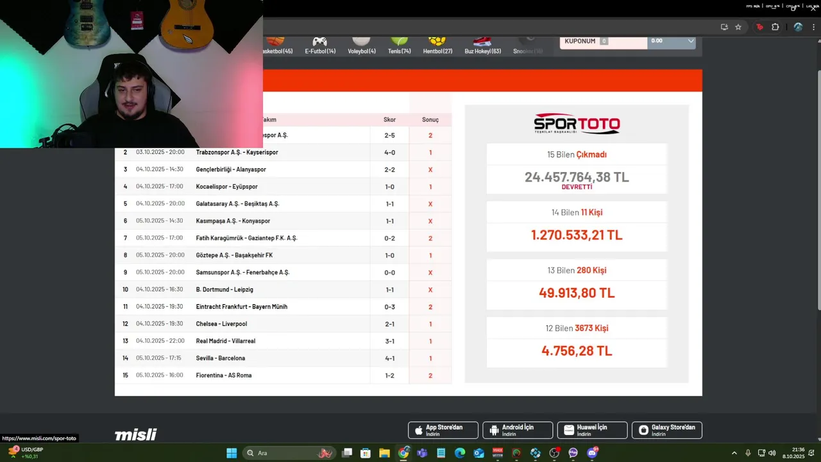This screenshot has height=462, width=821.
Task: Select the Galatasaray A.Ş. - Beşiktaş A.Ş. match
Action: [283, 203]
